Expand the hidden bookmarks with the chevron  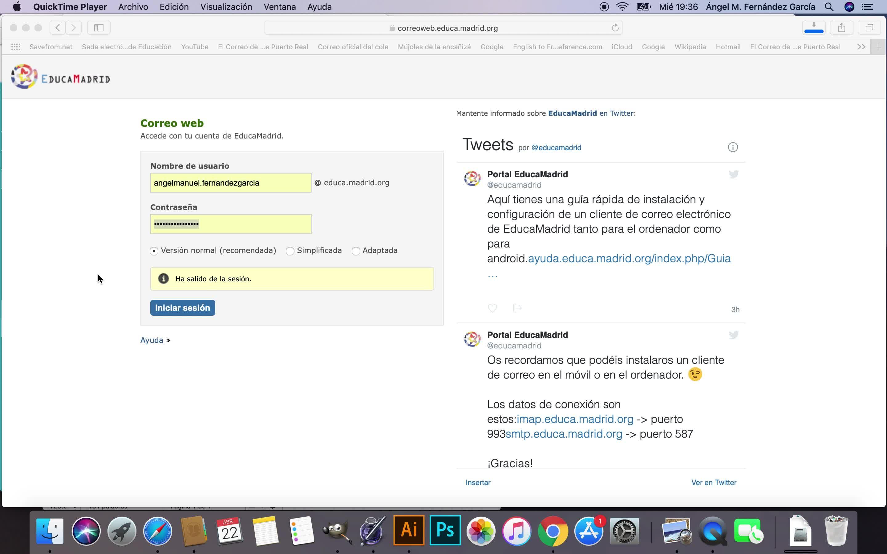pyautogui.click(x=861, y=47)
